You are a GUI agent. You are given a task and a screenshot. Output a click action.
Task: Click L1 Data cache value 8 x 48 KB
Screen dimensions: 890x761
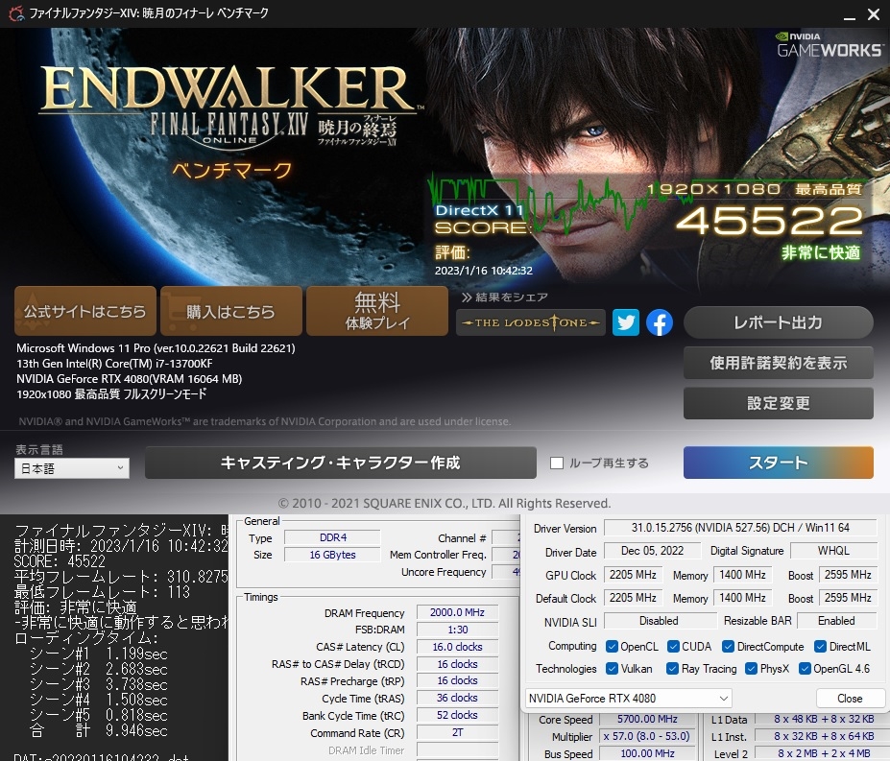pyautogui.click(x=824, y=719)
